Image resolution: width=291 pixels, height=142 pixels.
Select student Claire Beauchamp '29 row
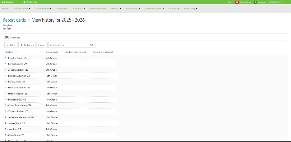tap(60, 105)
